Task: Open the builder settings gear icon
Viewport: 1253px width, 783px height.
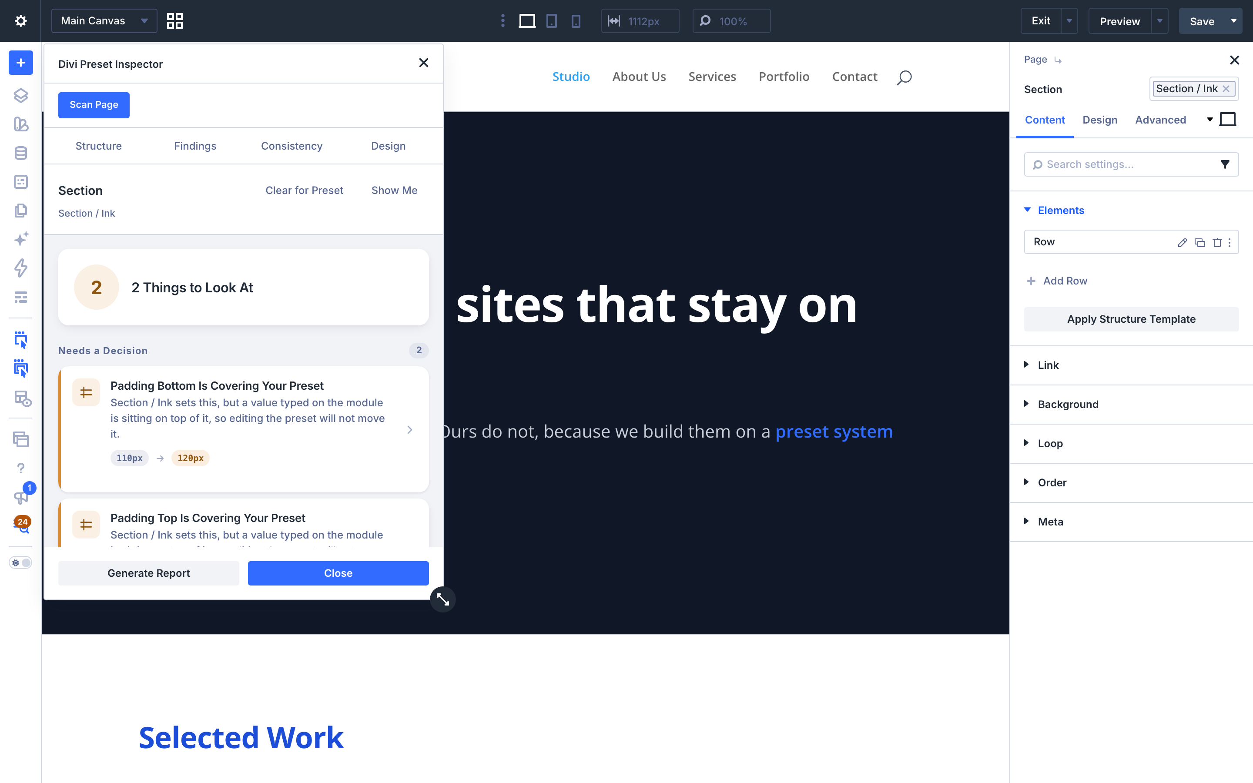Action: click(21, 21)
